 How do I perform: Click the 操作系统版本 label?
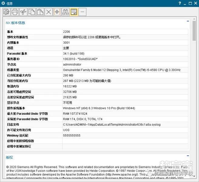point(16,108)
